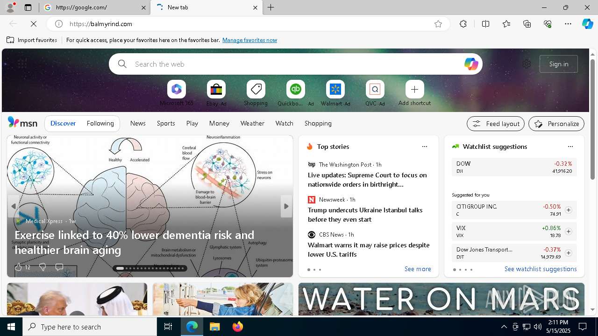This screenshot has width=598, height=336.
Task: View site information icon in address bar
Action: (x=59, y=24)
